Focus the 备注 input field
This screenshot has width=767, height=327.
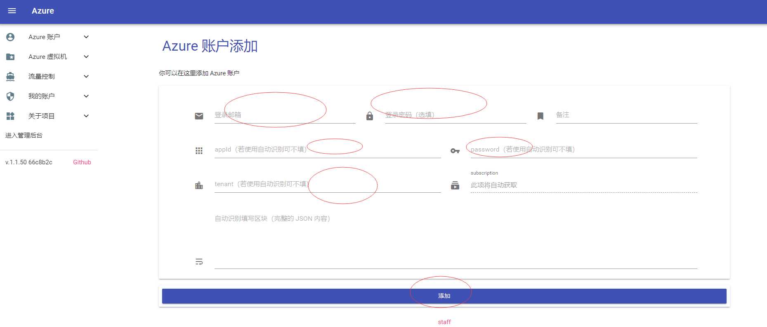[x=626, y=115]
